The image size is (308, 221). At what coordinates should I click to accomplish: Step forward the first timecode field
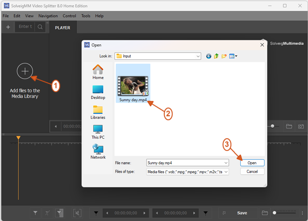[145, 213]
